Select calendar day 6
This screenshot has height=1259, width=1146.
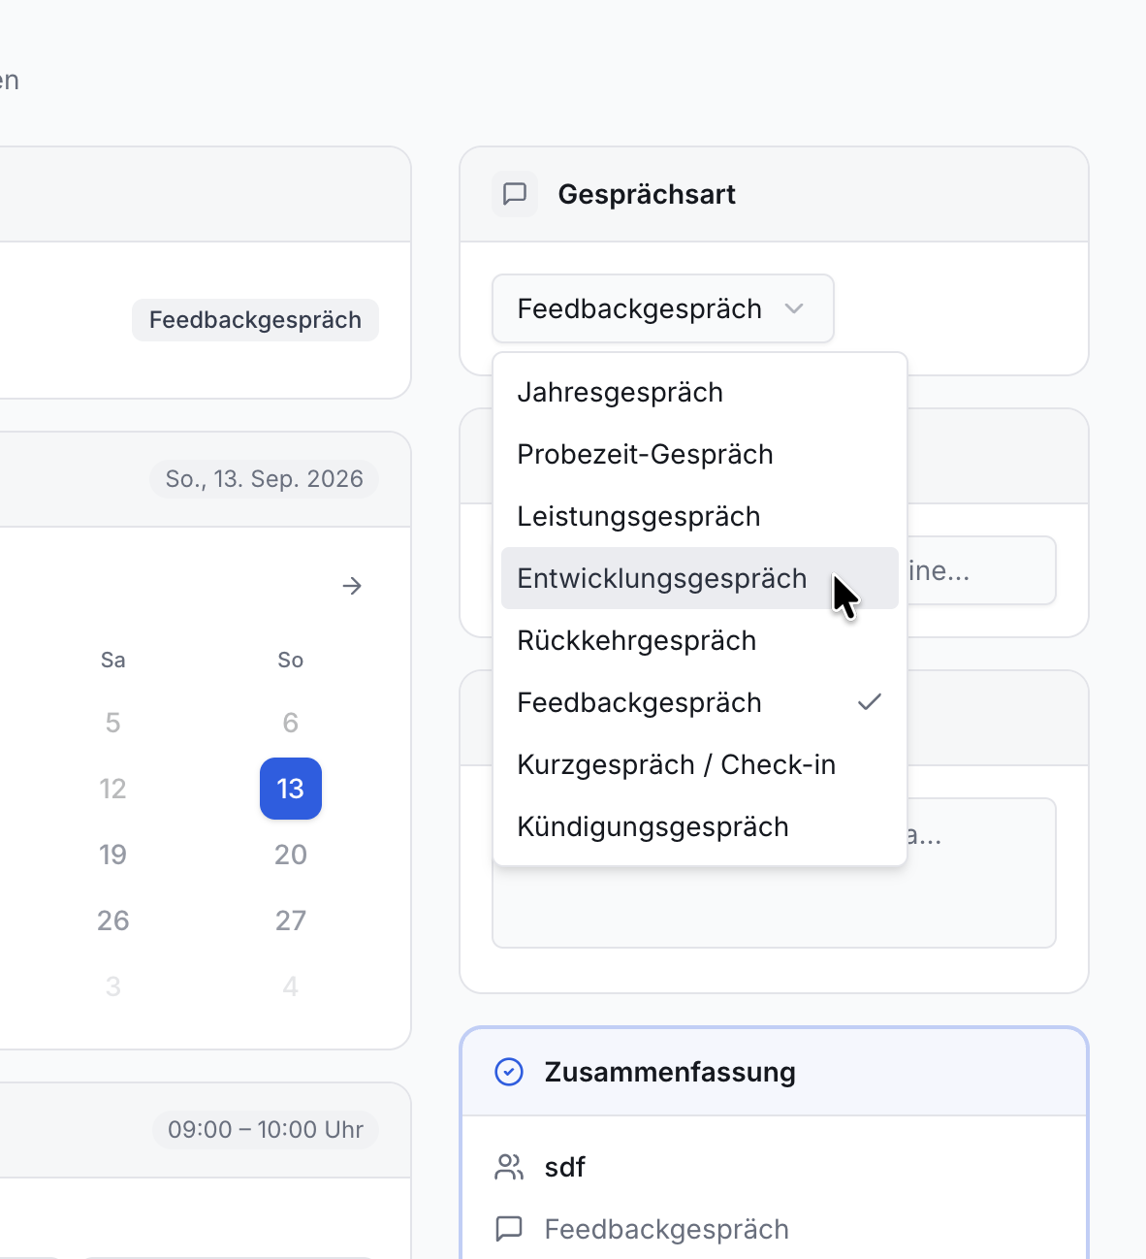click(291, 723)
